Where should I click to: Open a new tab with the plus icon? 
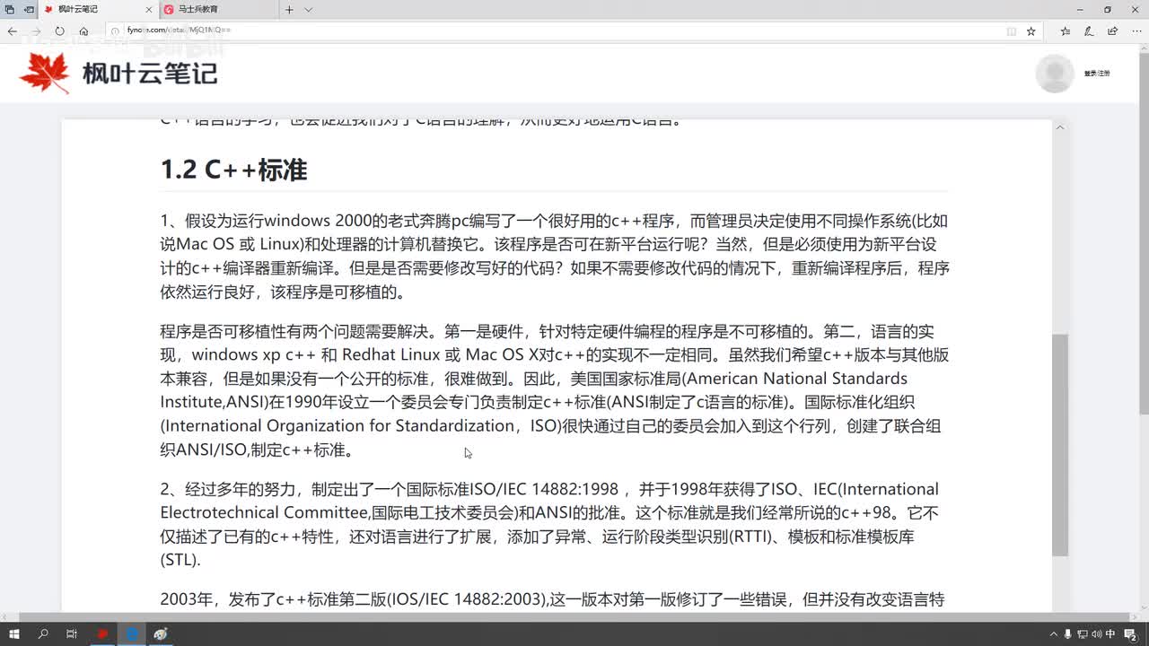click(x=289, y=10)
